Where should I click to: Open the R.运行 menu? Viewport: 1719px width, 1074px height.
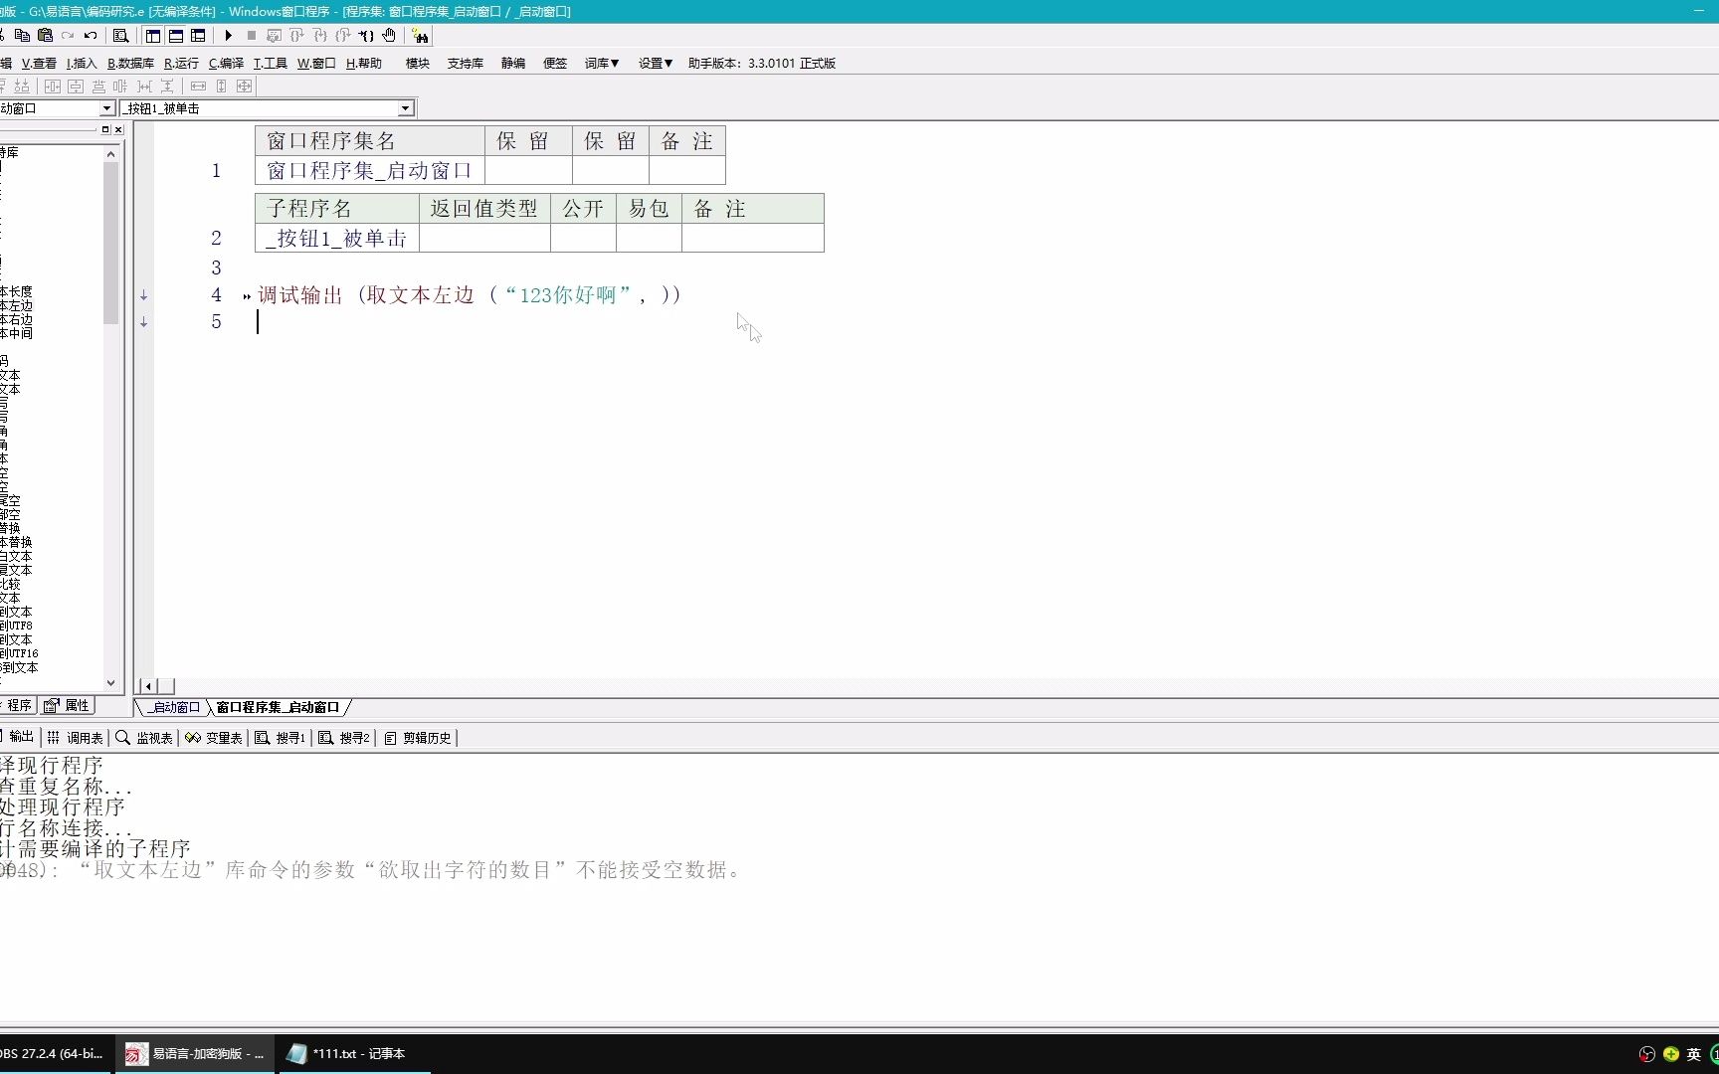[181, 63]
